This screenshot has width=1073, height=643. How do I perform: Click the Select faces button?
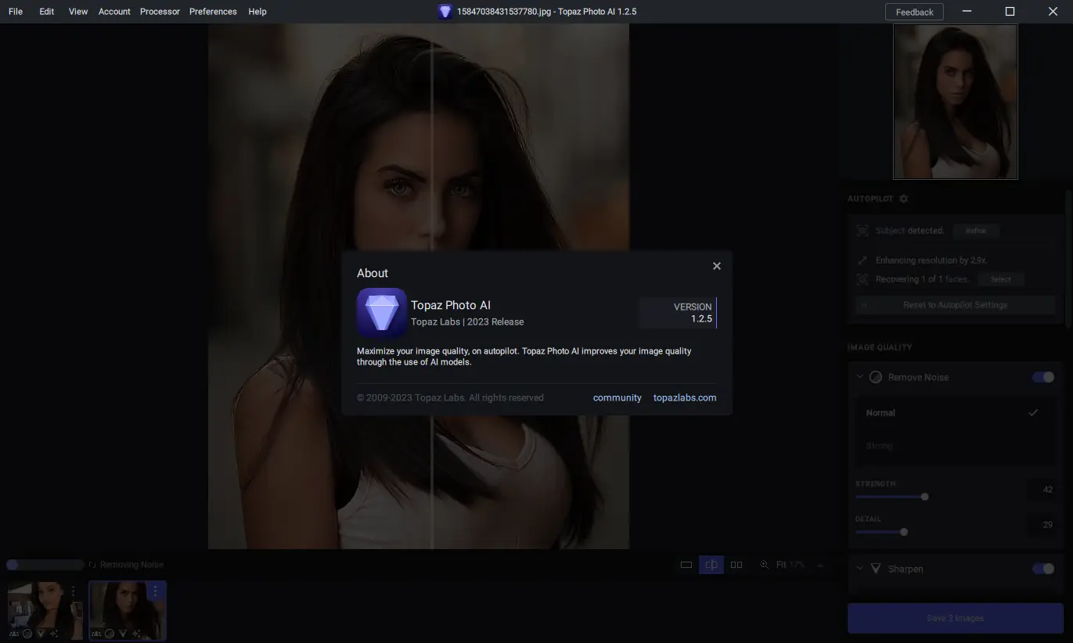pos(1001,279)
